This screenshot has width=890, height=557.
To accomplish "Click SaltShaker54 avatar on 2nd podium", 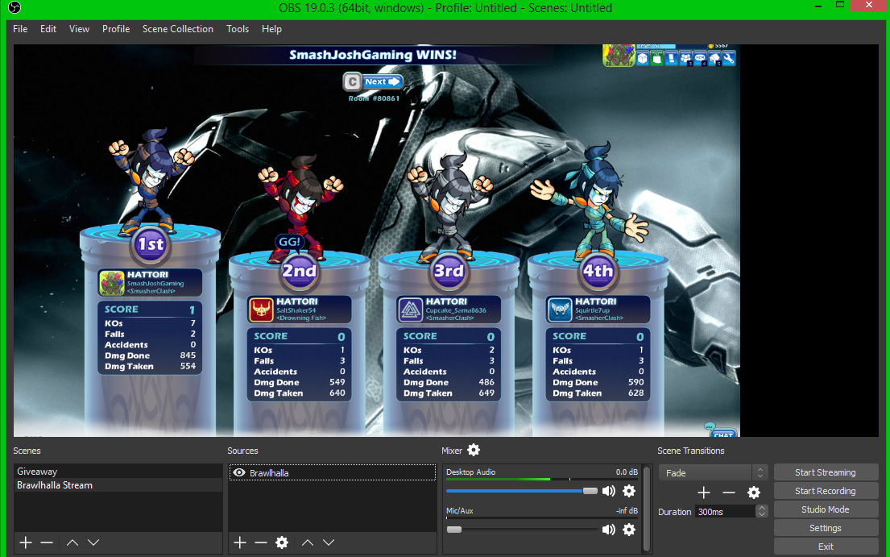I will pos(261,310).
